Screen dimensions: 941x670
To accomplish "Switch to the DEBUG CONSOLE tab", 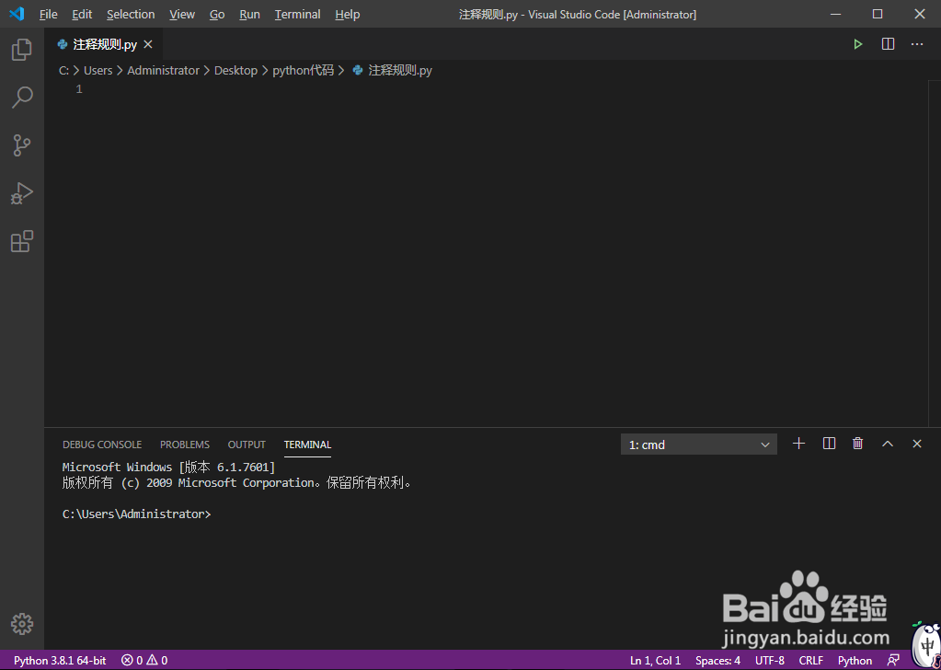I will (x=102, y=445).
